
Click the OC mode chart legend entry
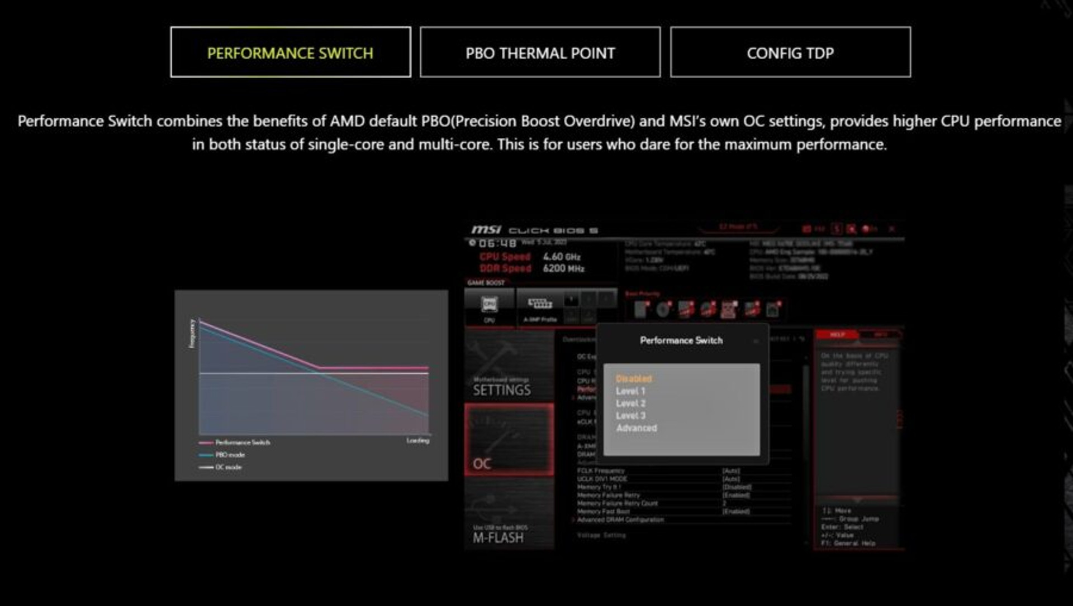click(x=220, y=467)
